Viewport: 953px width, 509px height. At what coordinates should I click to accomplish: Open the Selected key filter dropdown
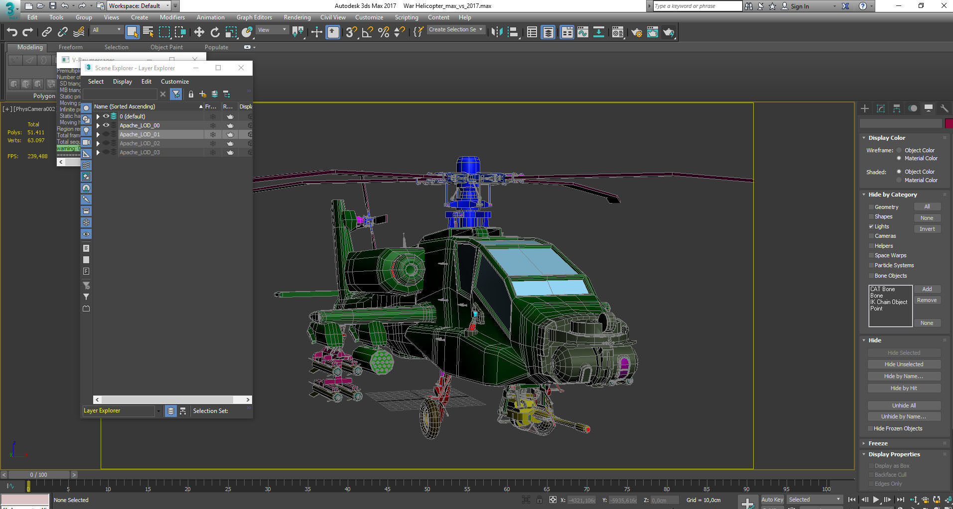[x=815, y=500]
